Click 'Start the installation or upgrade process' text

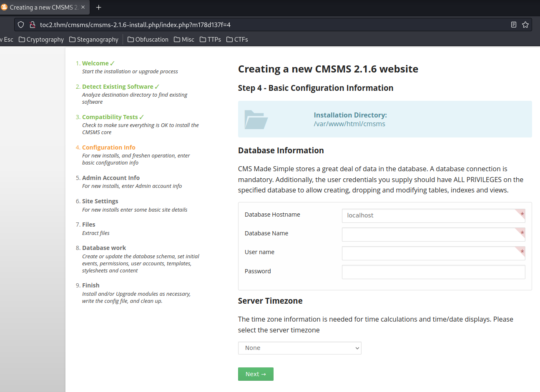[130, 72]
